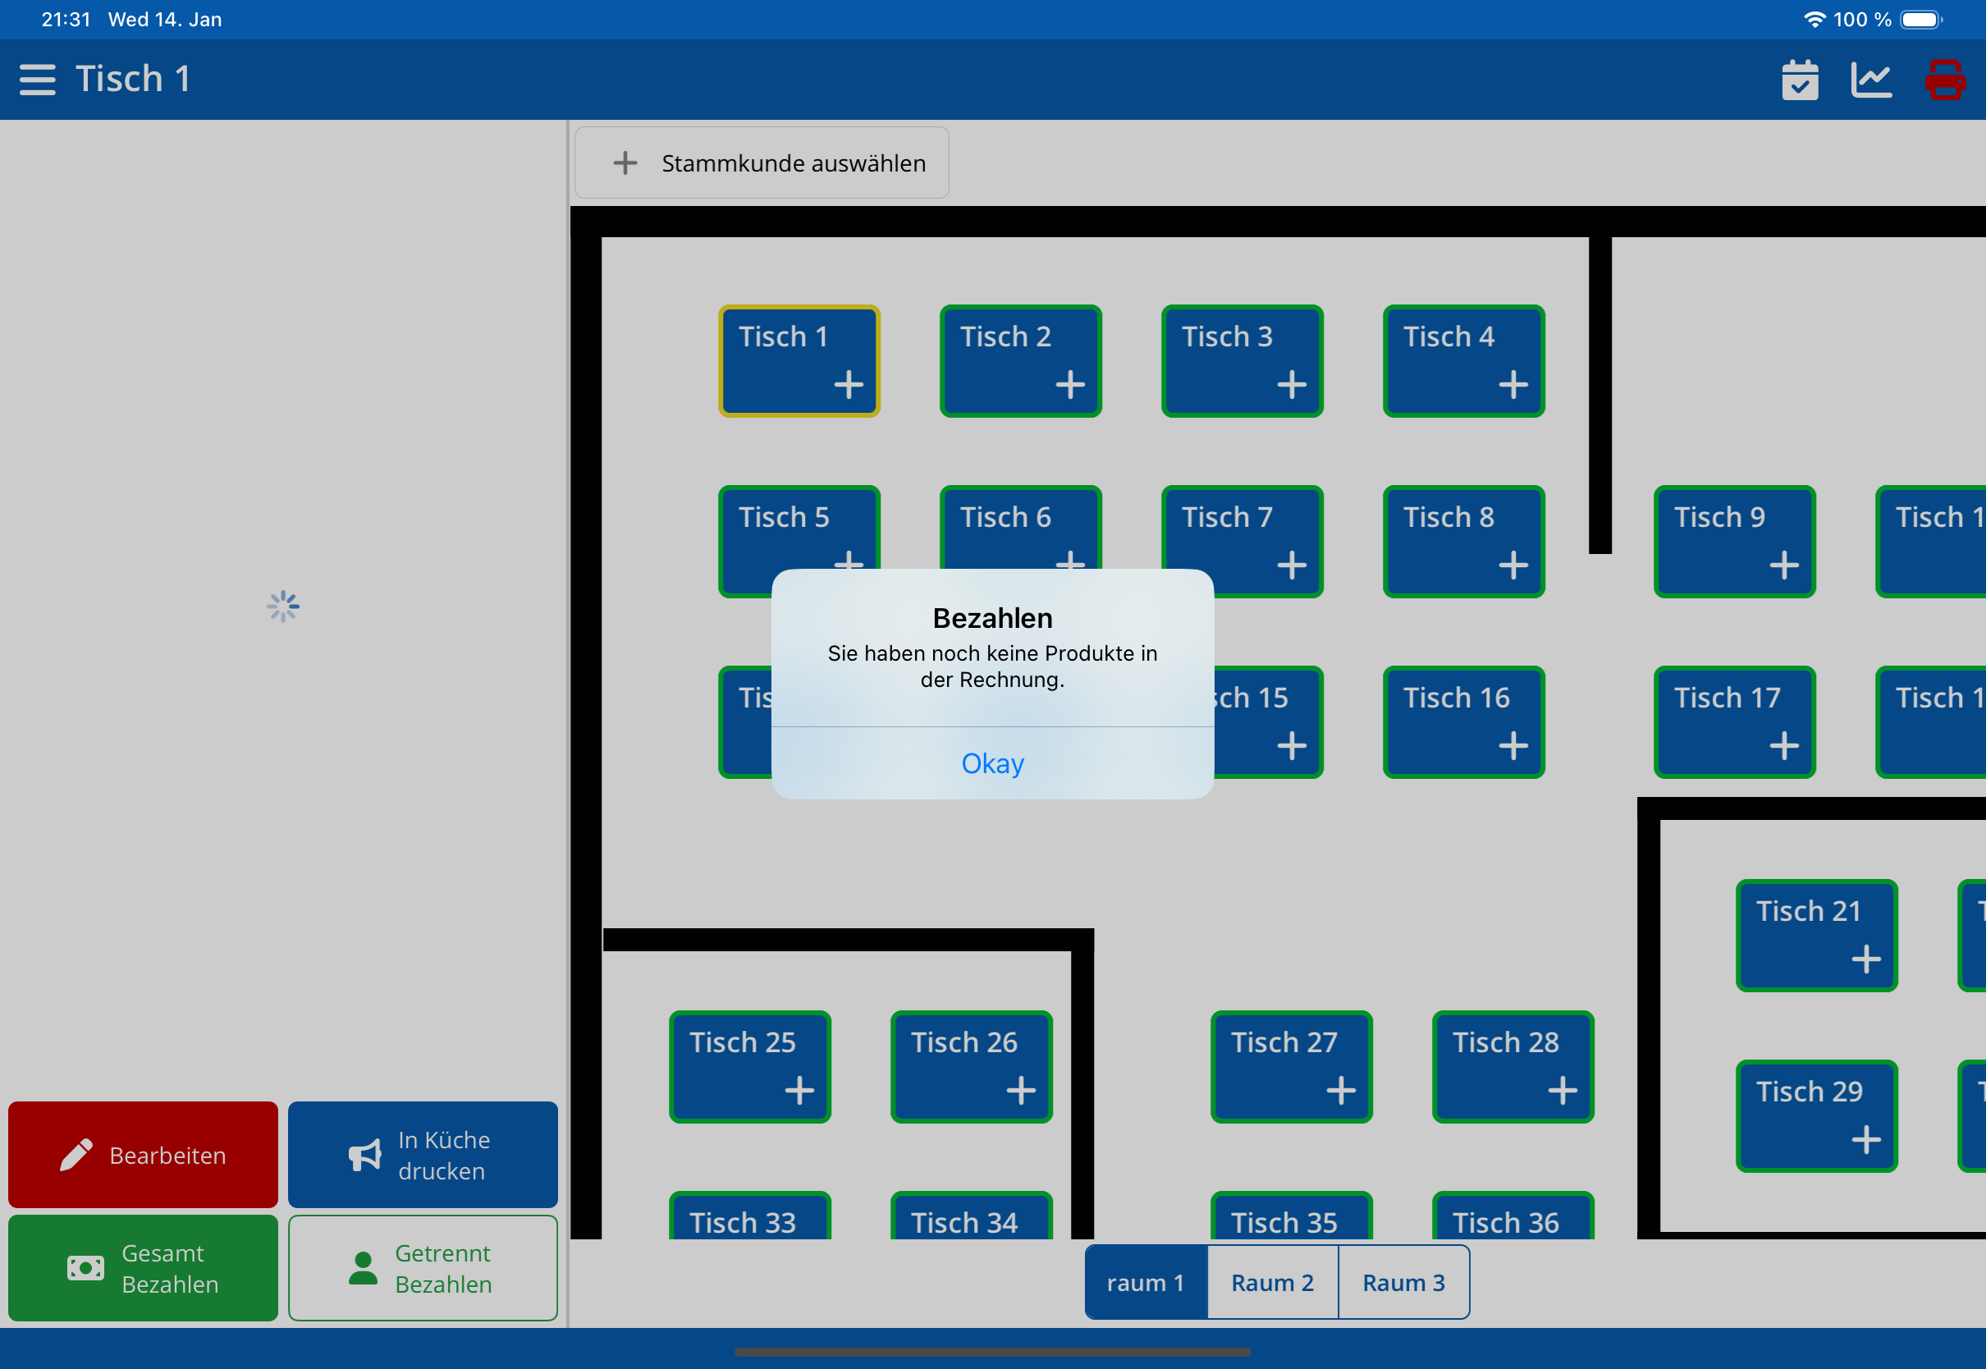
Task: Select the Tisch 9 table label
Action: point(1719,517)
